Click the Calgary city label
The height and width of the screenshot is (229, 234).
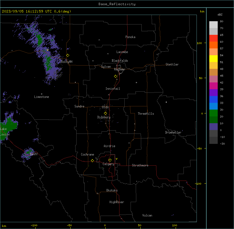pos(108,164)
